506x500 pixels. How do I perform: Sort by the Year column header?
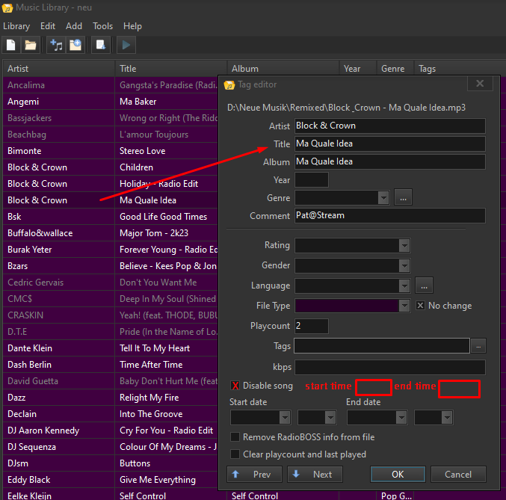pos(357,69)
